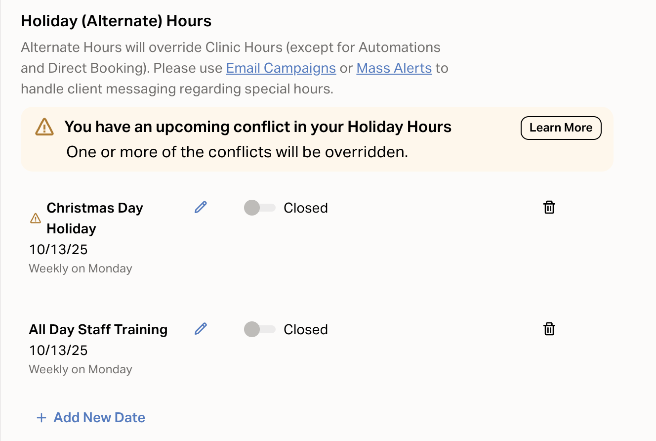The width and height of the screenshot is (656, 441).
Task: Click the 10/13/25 date under Christmas Day Holiday
Action: [58, 249]
